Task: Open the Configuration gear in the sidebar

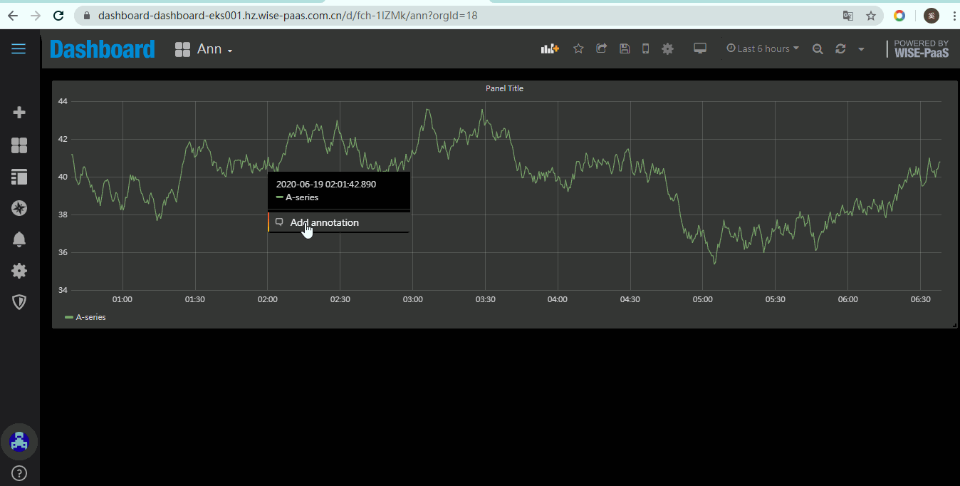Action: (19, 271)
